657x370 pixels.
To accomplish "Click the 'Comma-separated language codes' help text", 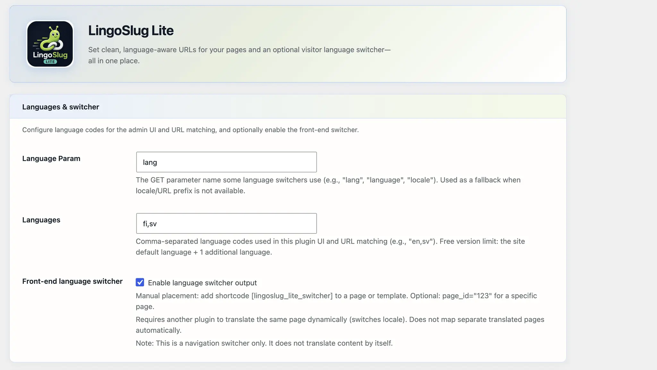I will pyautogui.click(x=330, y=247).
